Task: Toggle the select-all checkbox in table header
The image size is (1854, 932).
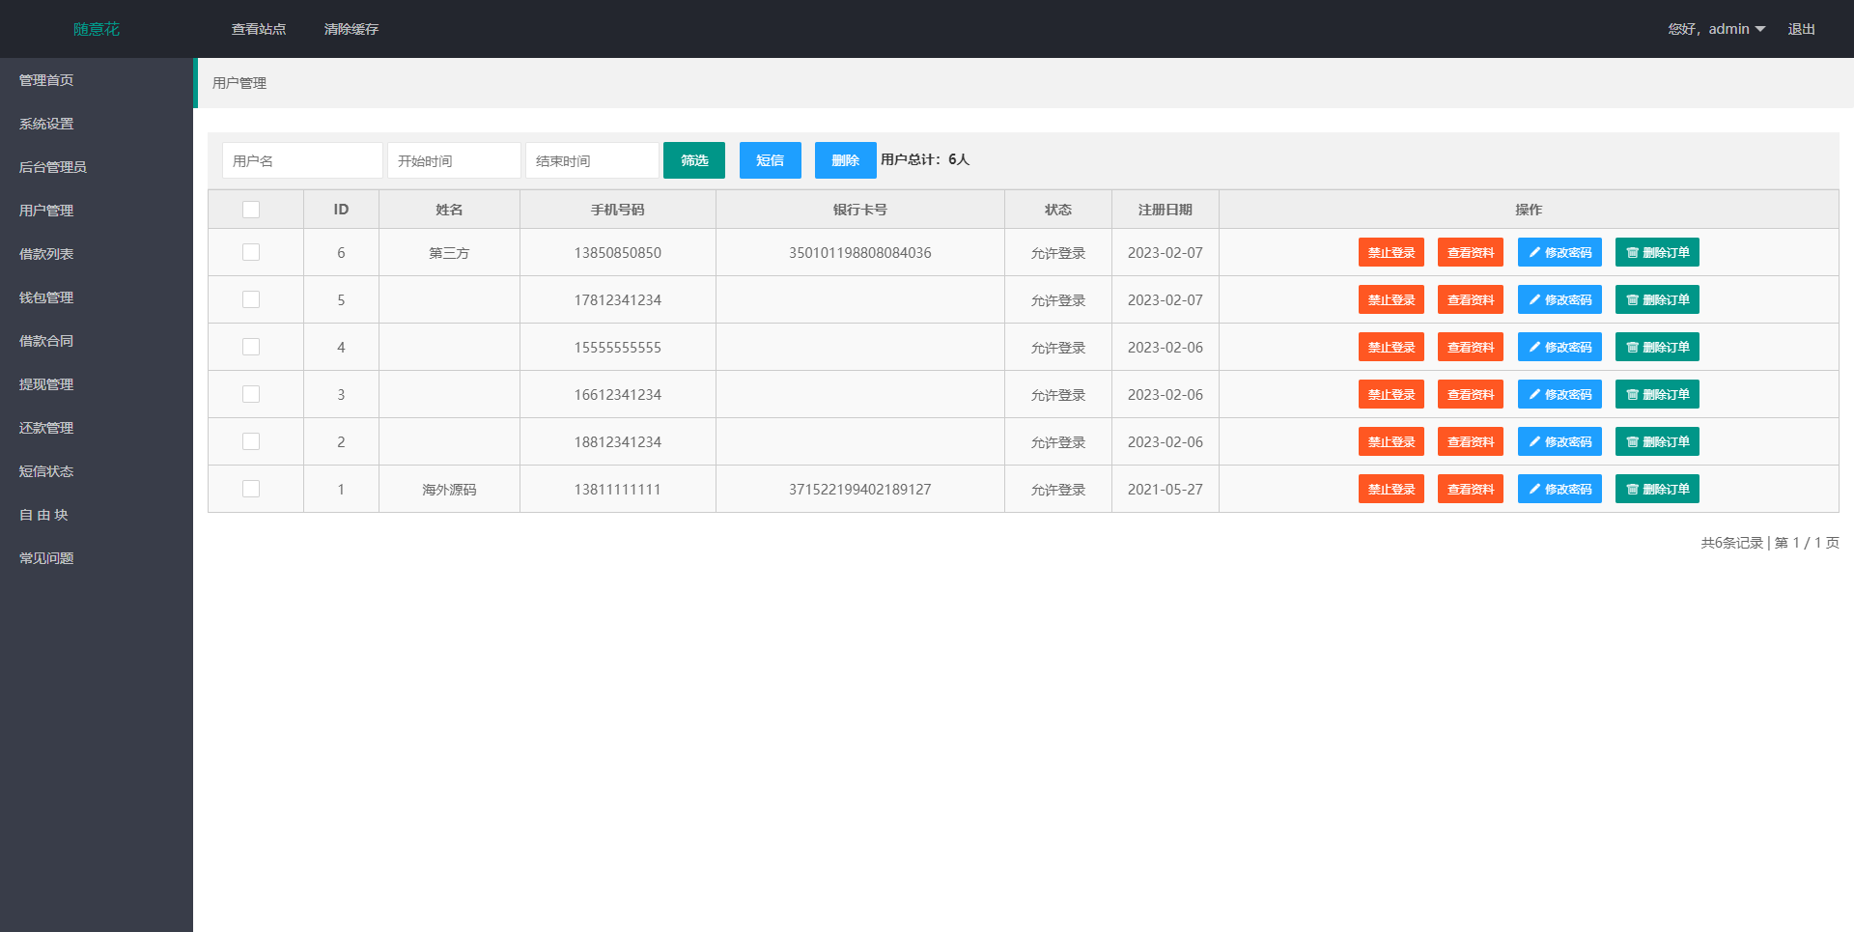Action: point(251,210)
